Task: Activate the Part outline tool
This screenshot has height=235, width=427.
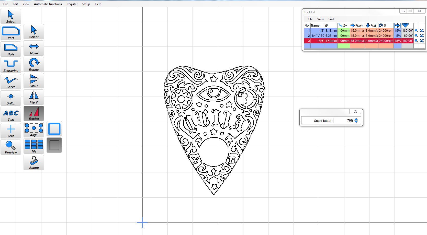Action: pyautogui.click(x=11, y=33)
